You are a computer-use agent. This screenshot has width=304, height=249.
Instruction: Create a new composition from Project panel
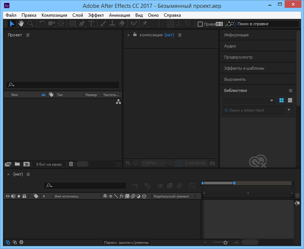pos(27,164)
